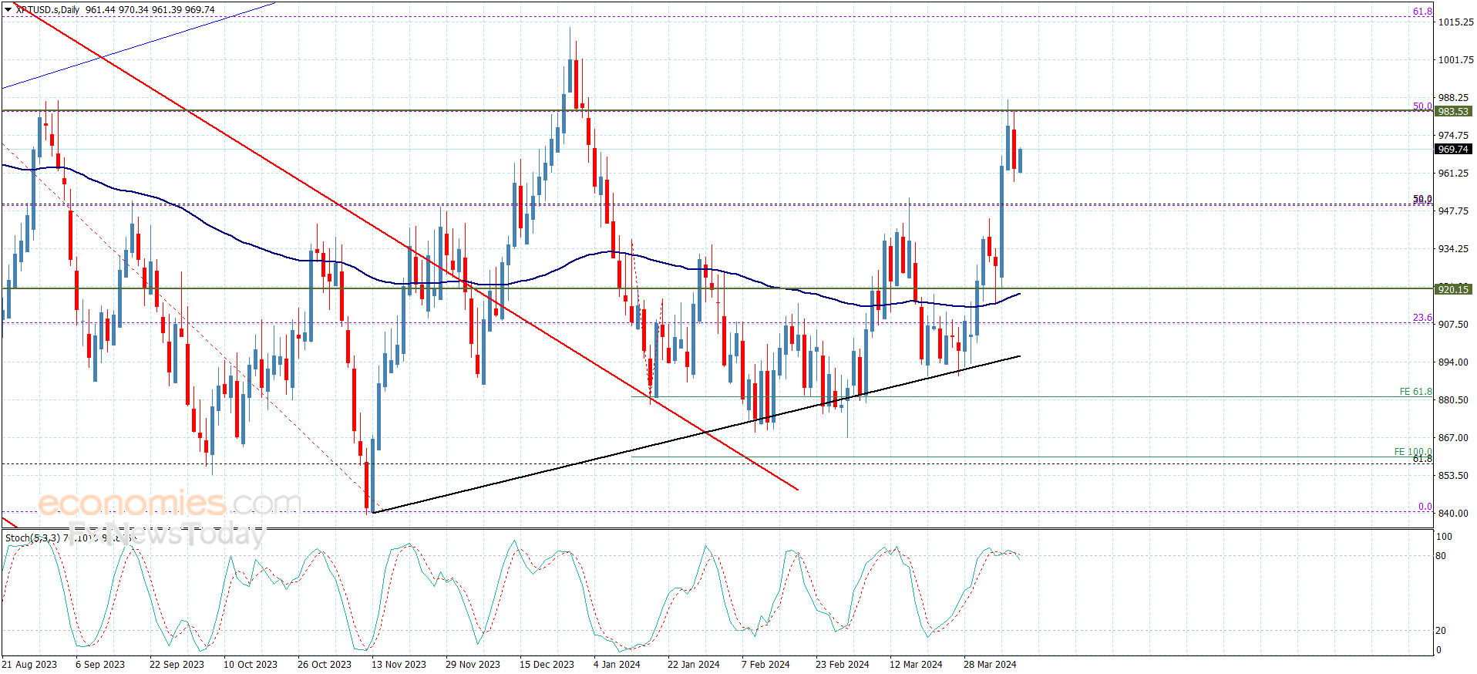Select the 920.15 horizontal line price tag
Image resolution: width=1477 pixels, height=674 pixels.
[1452, 289]
